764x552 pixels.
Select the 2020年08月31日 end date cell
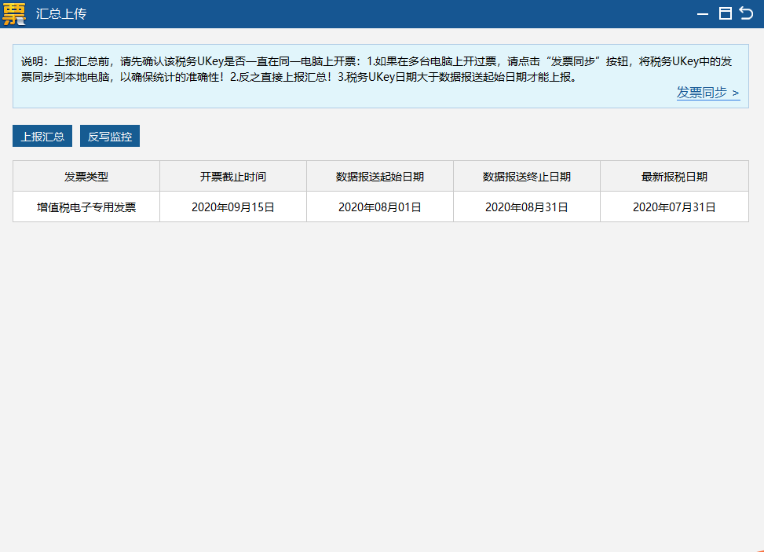pos(526,207)
